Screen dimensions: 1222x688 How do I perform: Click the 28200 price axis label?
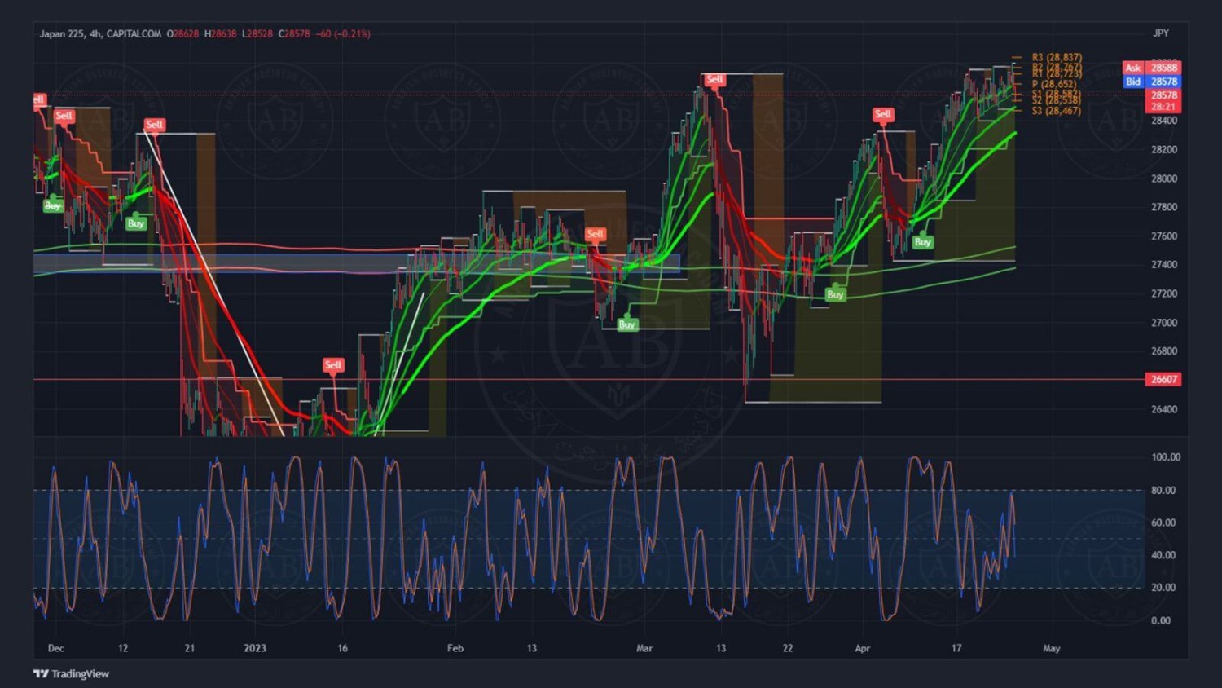tap(1164, 150)
